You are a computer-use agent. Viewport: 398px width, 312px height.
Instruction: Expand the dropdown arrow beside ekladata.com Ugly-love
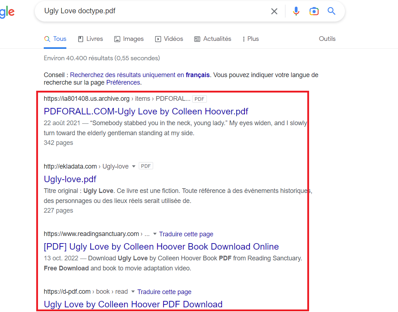point(134,166)
